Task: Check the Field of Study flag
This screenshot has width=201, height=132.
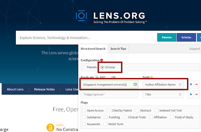Action: [x=172, y=117]
